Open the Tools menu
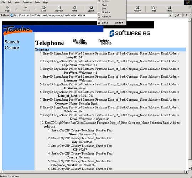The height and width of the screenshot is (178, 192). click(x=37, y=2)
